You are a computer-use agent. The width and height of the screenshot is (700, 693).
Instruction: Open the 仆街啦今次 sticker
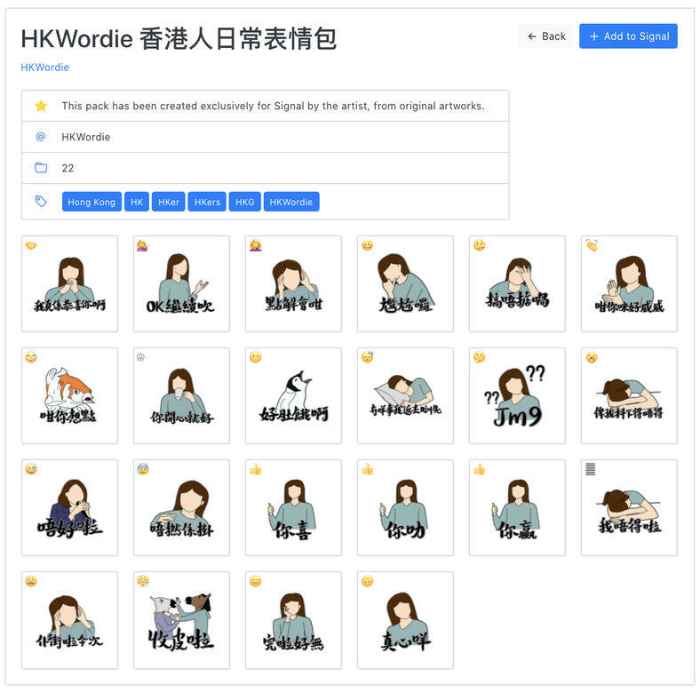point(69,620)
